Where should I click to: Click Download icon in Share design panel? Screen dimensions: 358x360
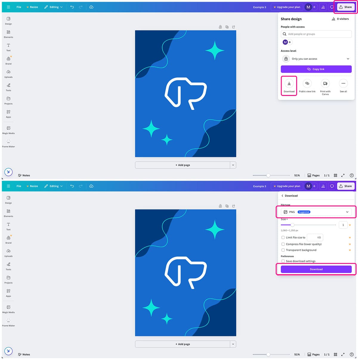point(289,83)
